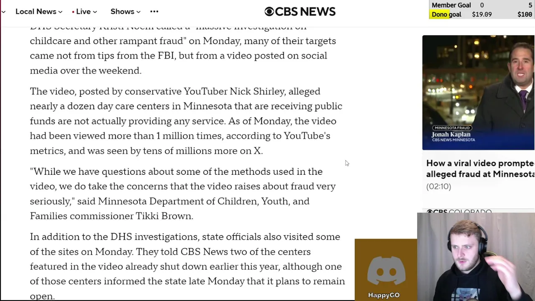This screenshot has height=301, width=535.
Task: Click the streamer webcam overlay
Action: 476,257
